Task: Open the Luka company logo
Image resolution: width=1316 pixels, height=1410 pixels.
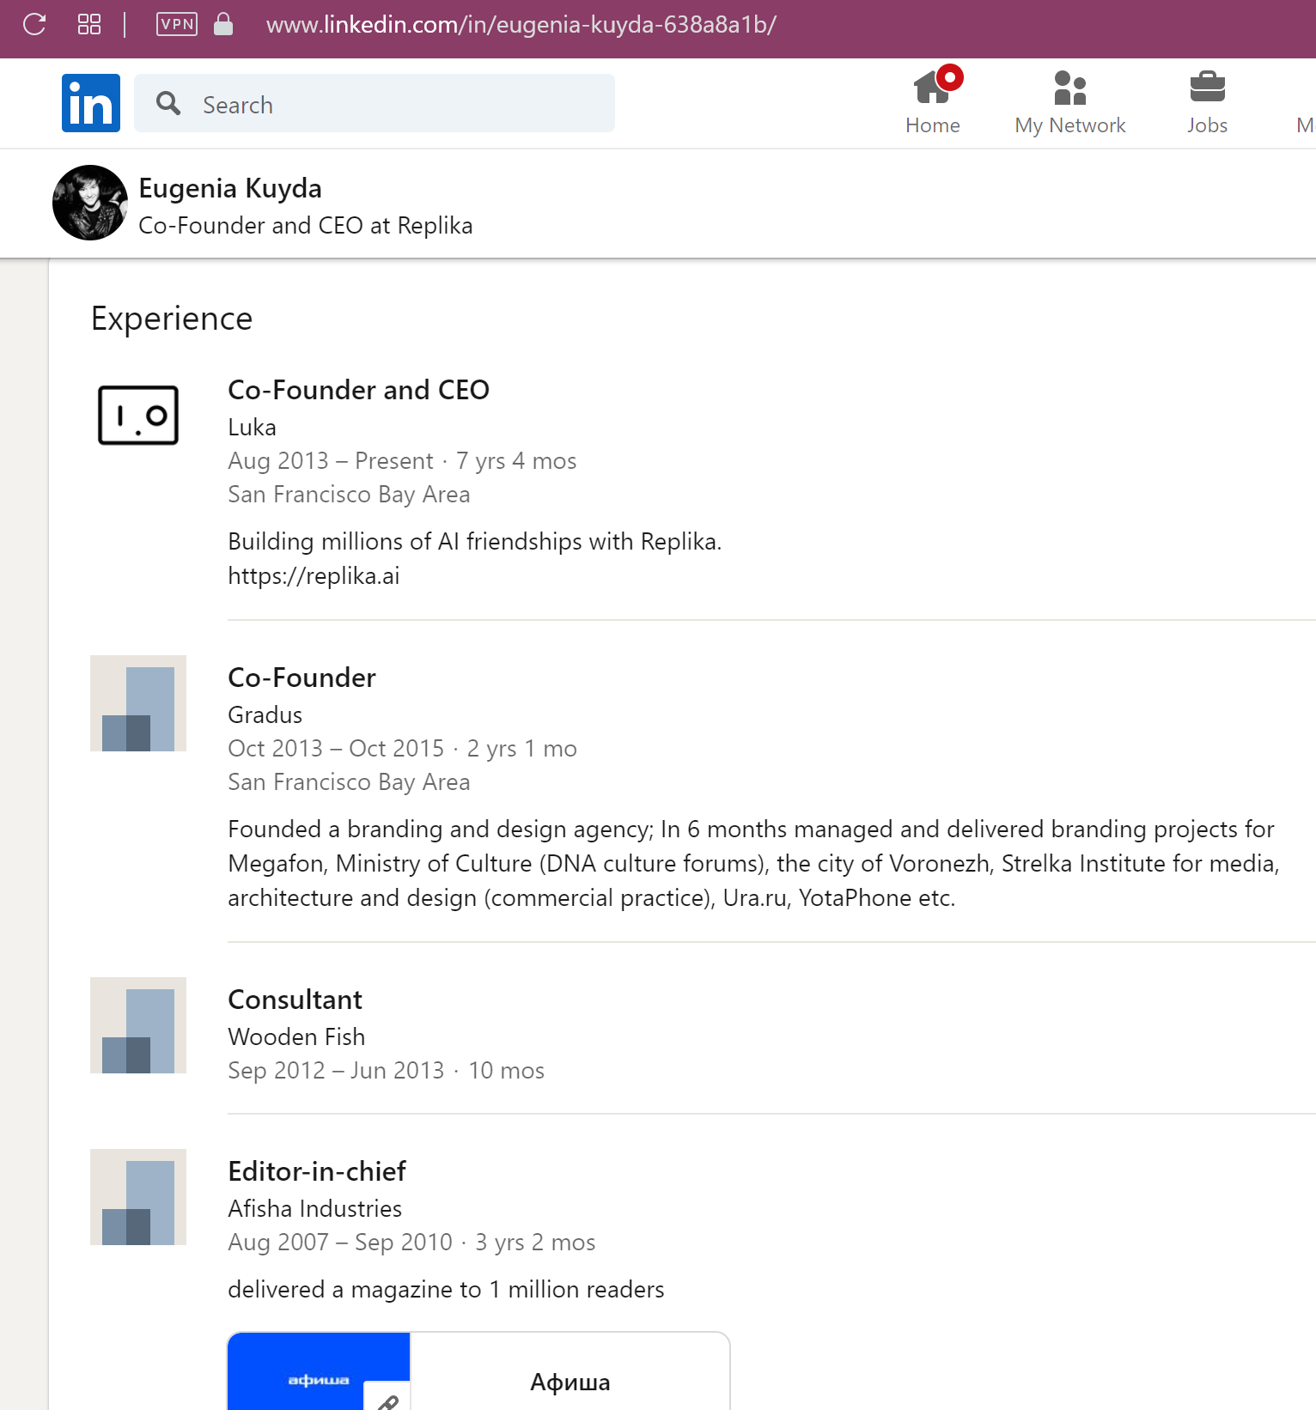Action: click(138, 416)
